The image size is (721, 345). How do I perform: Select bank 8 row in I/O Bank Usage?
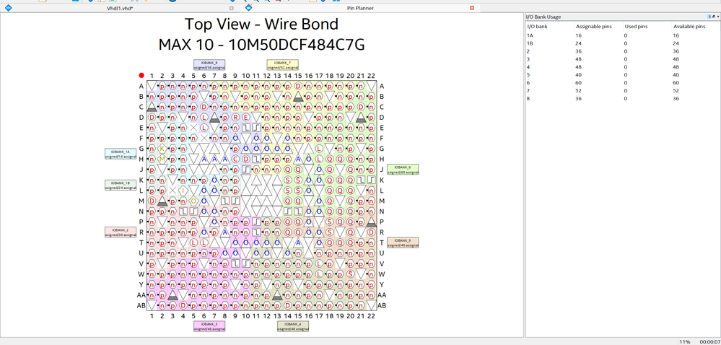point(623,98)
